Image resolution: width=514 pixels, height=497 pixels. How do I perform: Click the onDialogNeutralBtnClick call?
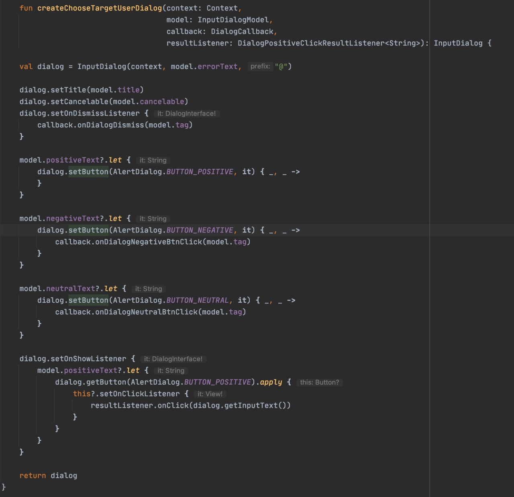(147, 312)
